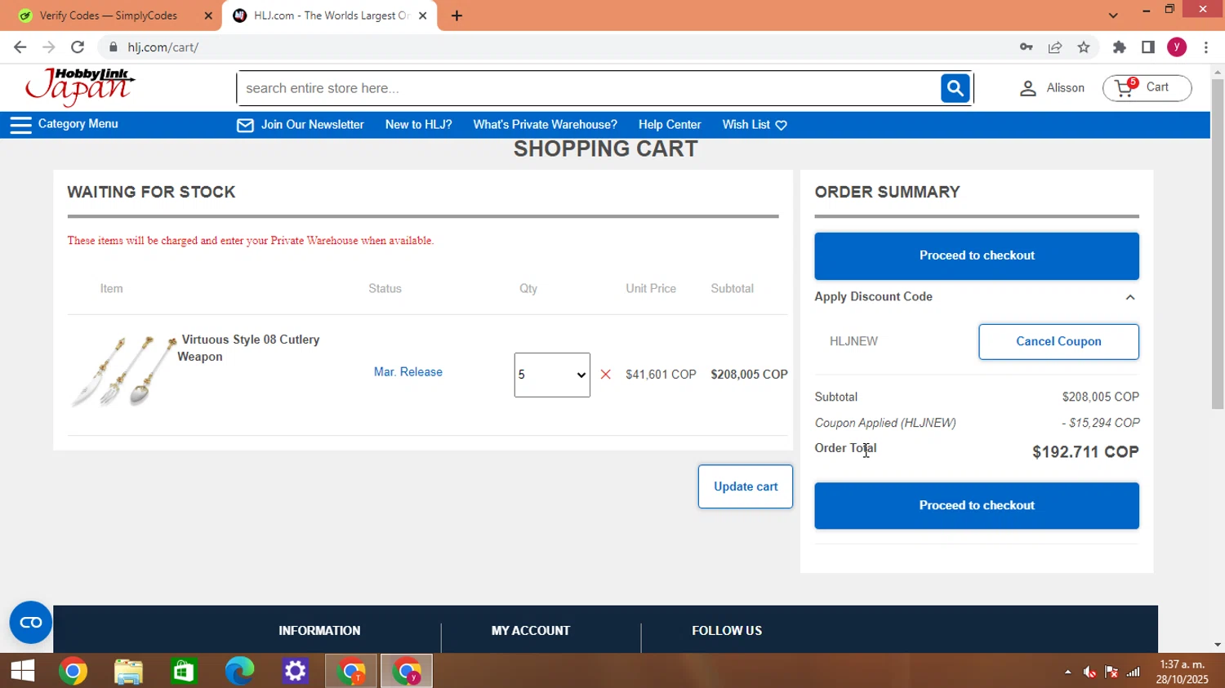Click the muted volume tray icon
Viewport: 1225px width, 688px height.
point(1089,672)
